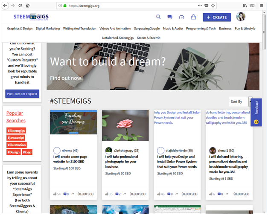Viewport: 268px width, 215px height.
Task: Go to the browser home page icon
Action: (28, 6)
